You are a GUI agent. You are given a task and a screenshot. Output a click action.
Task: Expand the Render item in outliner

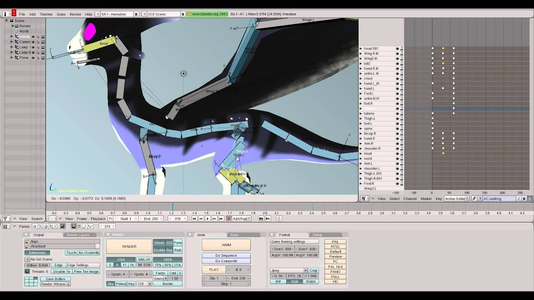click(13, 26)
